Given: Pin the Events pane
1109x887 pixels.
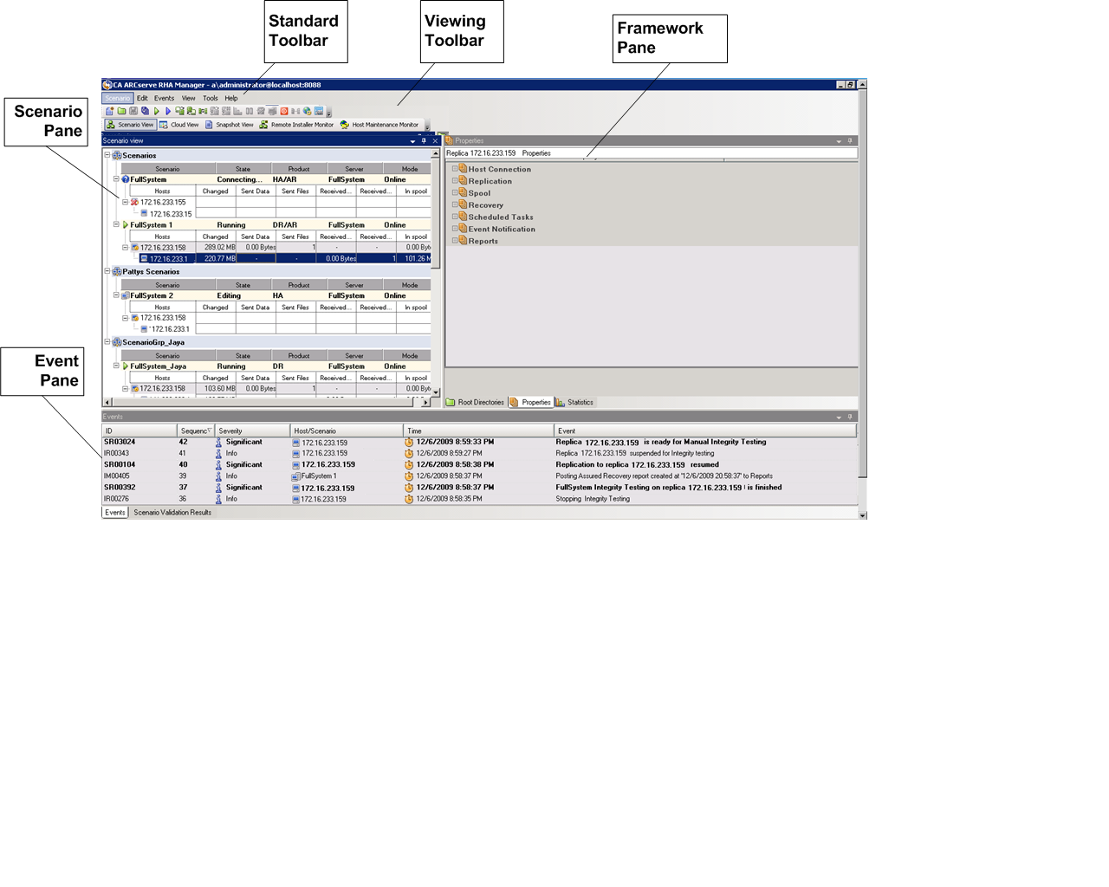Looking at the screenshot, I should point(850,417).
